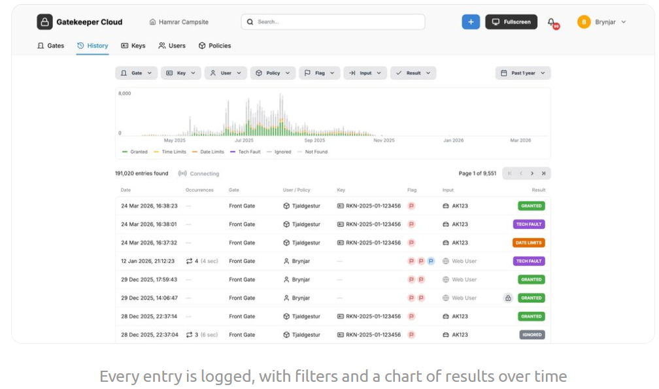Image resolution: width=659 pixels, height=389 pixels.
Task: Click the repeat icon in the 21:12:23 row
Action: (189, 261)
